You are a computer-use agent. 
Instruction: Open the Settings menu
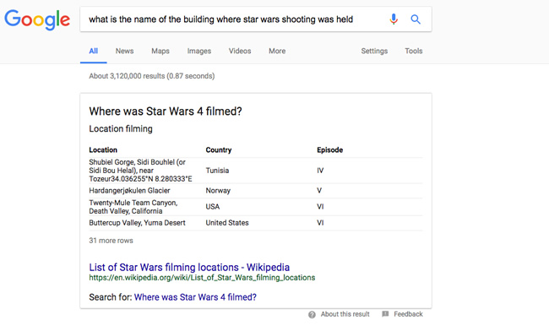point(374,51)
